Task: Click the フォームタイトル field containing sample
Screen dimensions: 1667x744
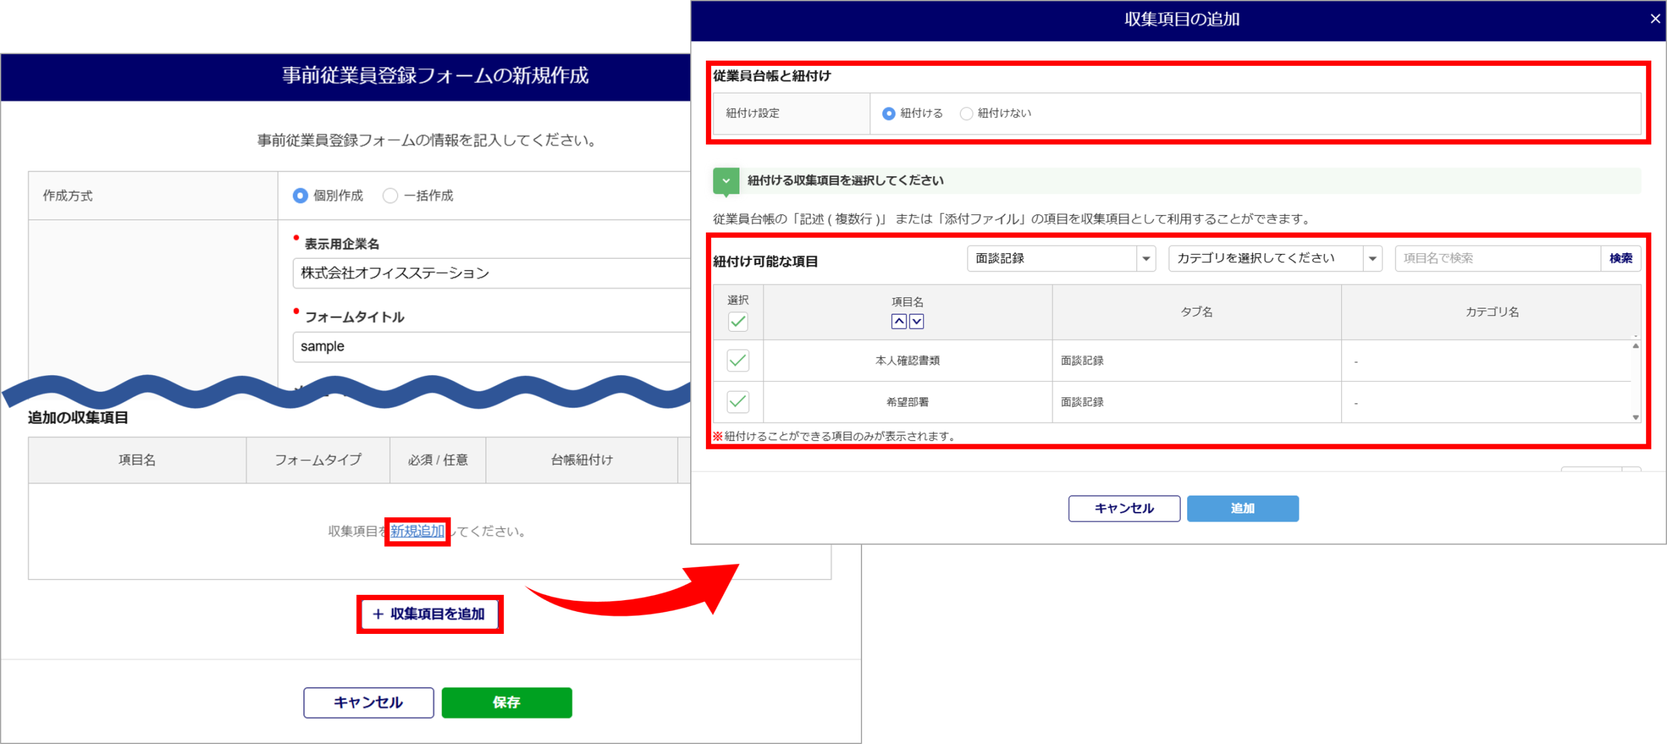Action: pos(492,347)
